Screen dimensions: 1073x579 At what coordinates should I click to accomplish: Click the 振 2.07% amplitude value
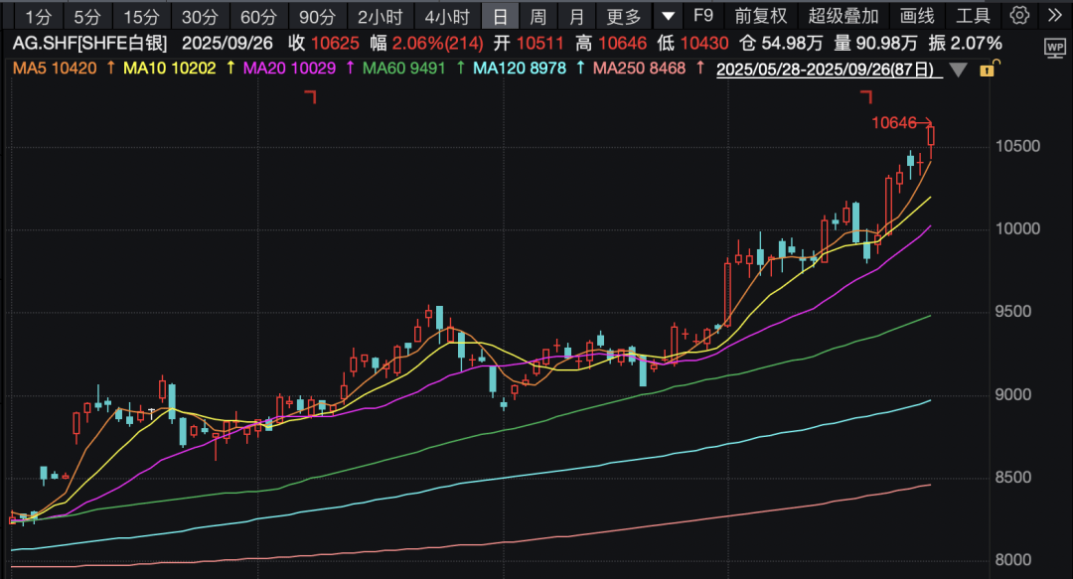(x=965, y=44)
